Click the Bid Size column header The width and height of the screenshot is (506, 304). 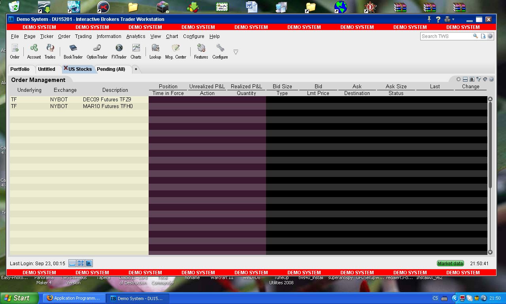click(x=282, y=86)
